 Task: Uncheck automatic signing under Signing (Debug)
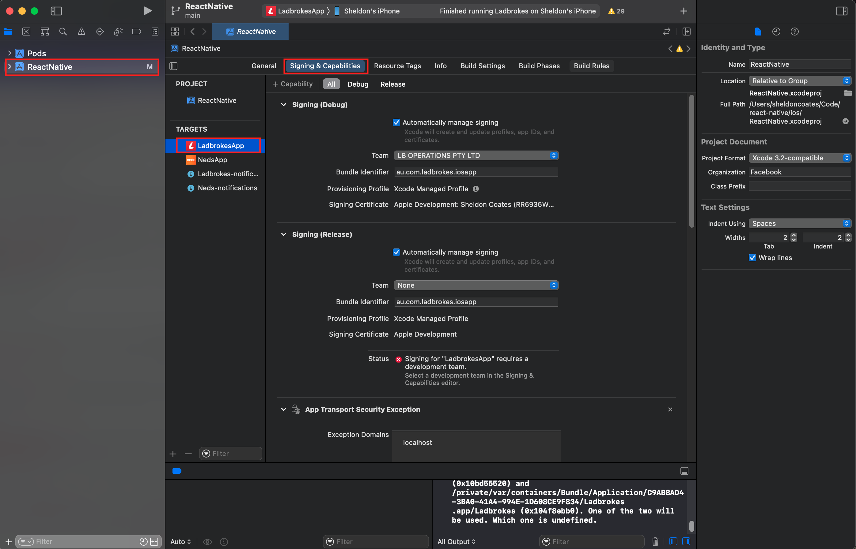tap(396, 122)
